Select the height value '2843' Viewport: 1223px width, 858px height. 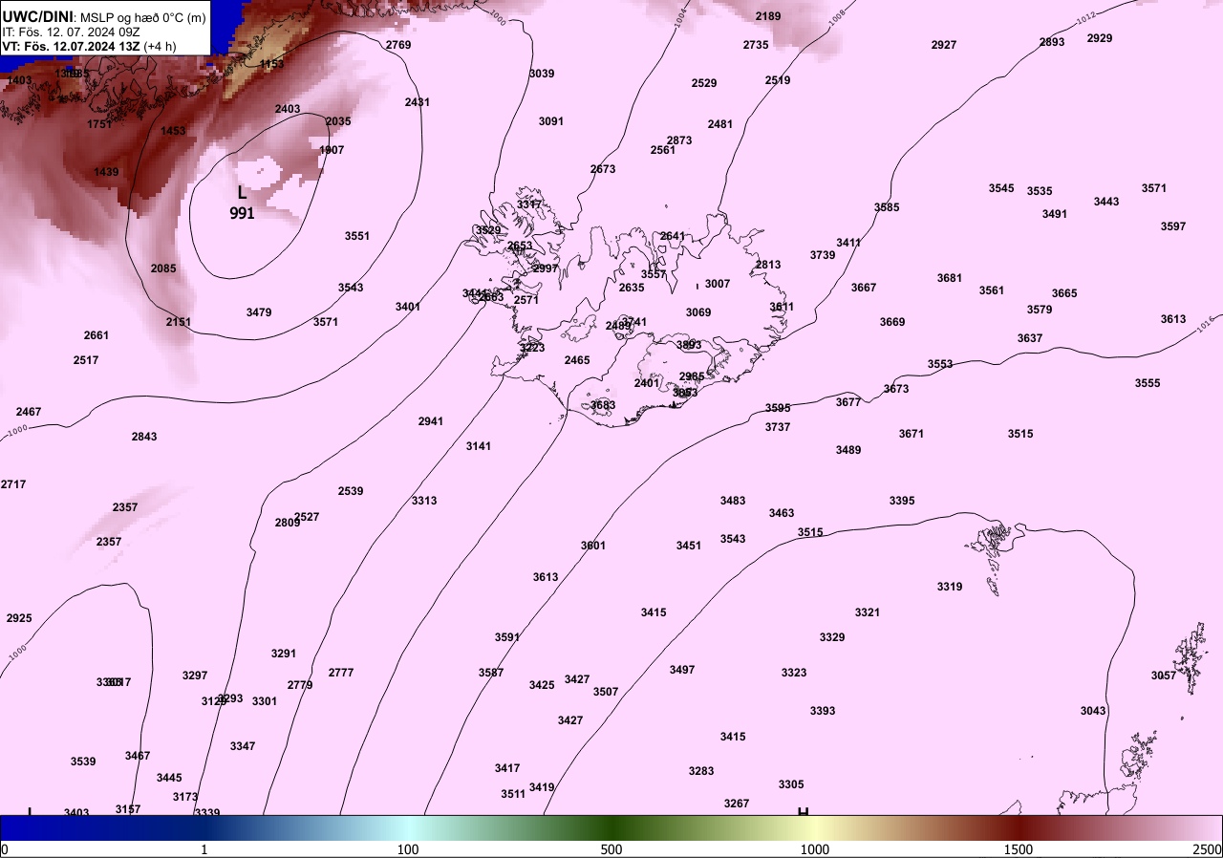144,437
